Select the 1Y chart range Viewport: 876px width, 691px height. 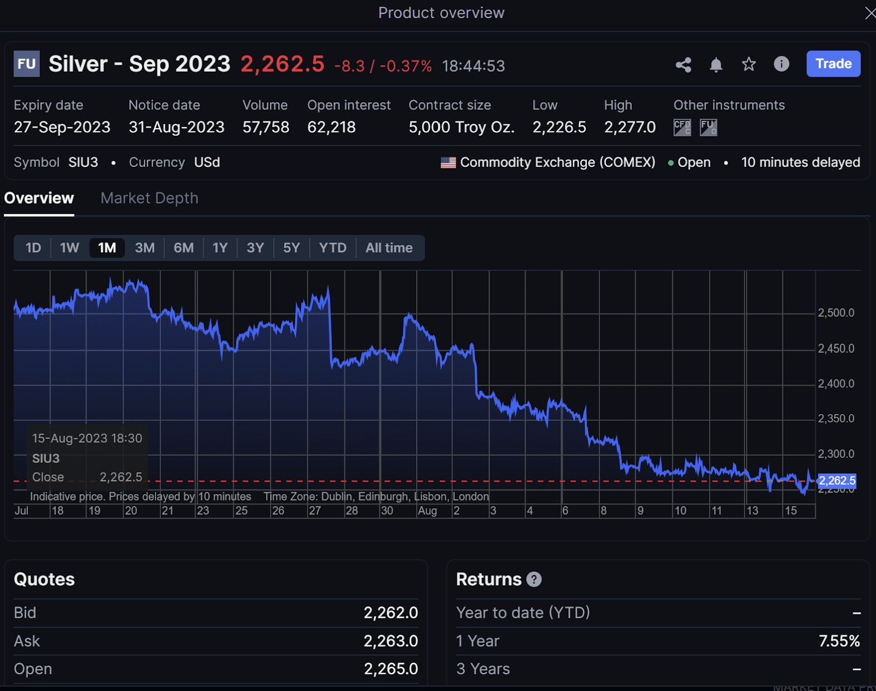[220, 248]
